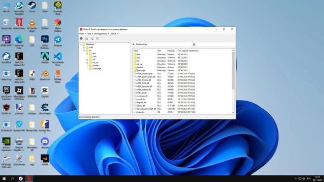Screen dimensions: 324x182
Task: Select the shaders folder in tree
Action: pyautogui.click(x=96, y=65)
